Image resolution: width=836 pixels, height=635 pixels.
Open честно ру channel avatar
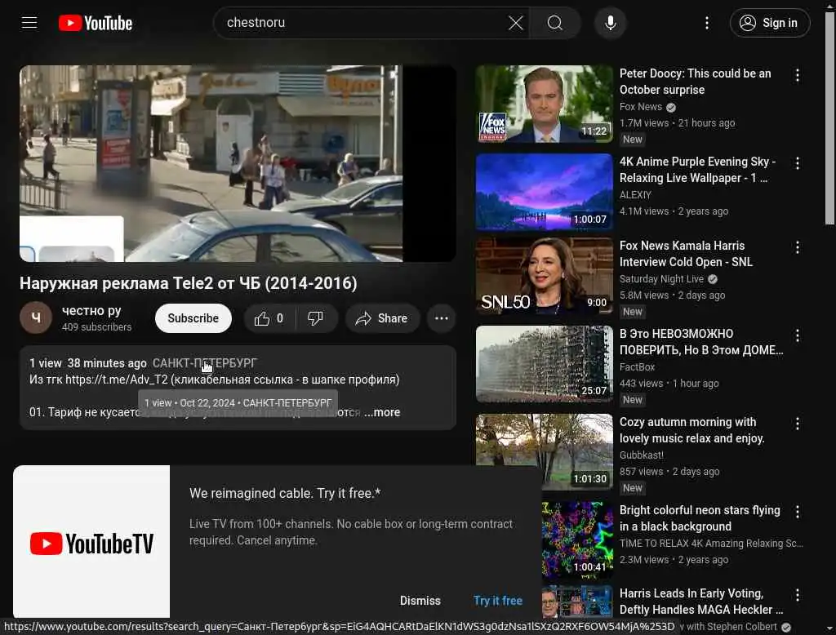[x=36, y=317]
